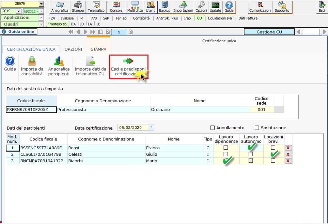Click Esci e predisponi certificazione
Viewport: 328px width, 224px height.
128,66
